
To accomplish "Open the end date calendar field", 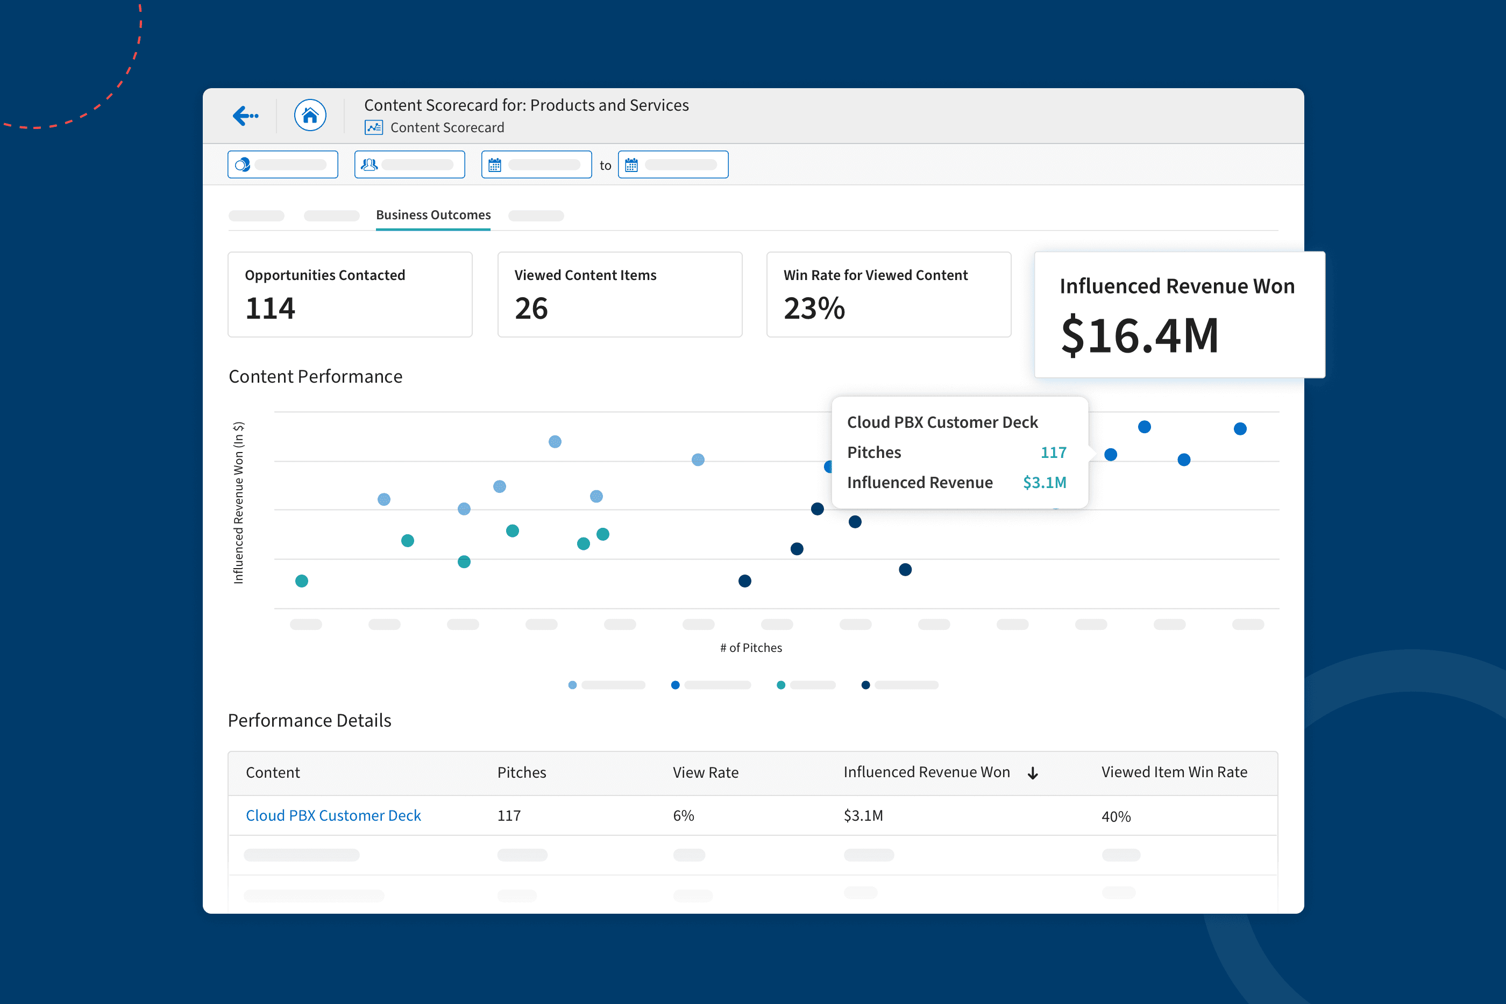I will click(x=673, y=164).
